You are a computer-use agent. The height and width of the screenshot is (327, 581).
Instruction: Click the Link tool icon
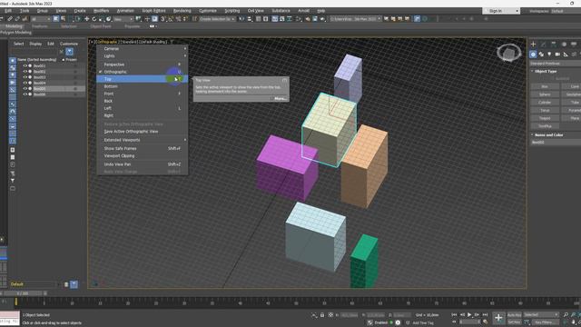[10, 19]
